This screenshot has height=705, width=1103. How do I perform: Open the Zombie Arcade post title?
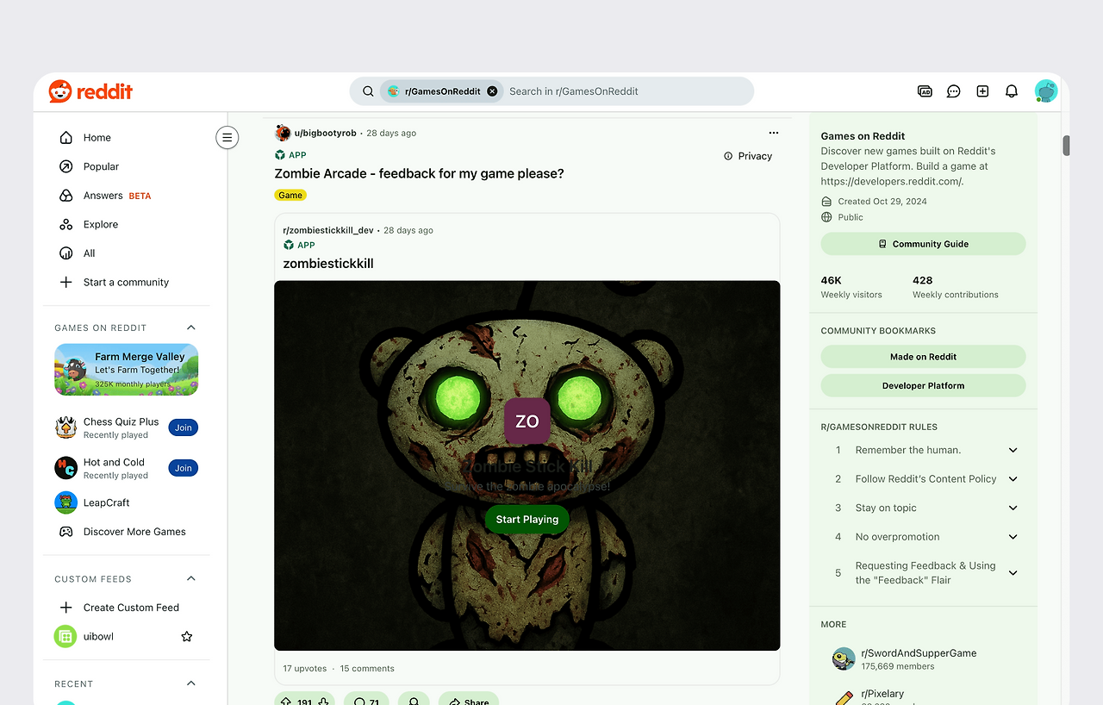coord(419,174)
